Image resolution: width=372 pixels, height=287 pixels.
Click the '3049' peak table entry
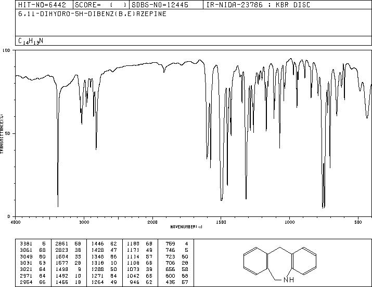pos(26,256)
